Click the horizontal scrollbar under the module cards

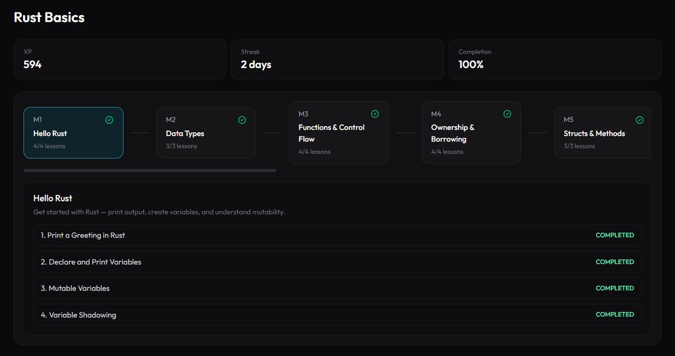point(150,170)
